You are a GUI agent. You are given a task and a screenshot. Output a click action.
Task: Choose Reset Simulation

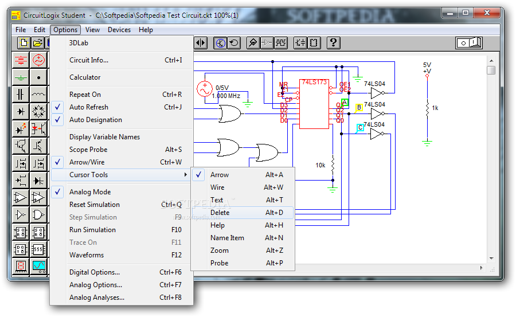(122, 205)
